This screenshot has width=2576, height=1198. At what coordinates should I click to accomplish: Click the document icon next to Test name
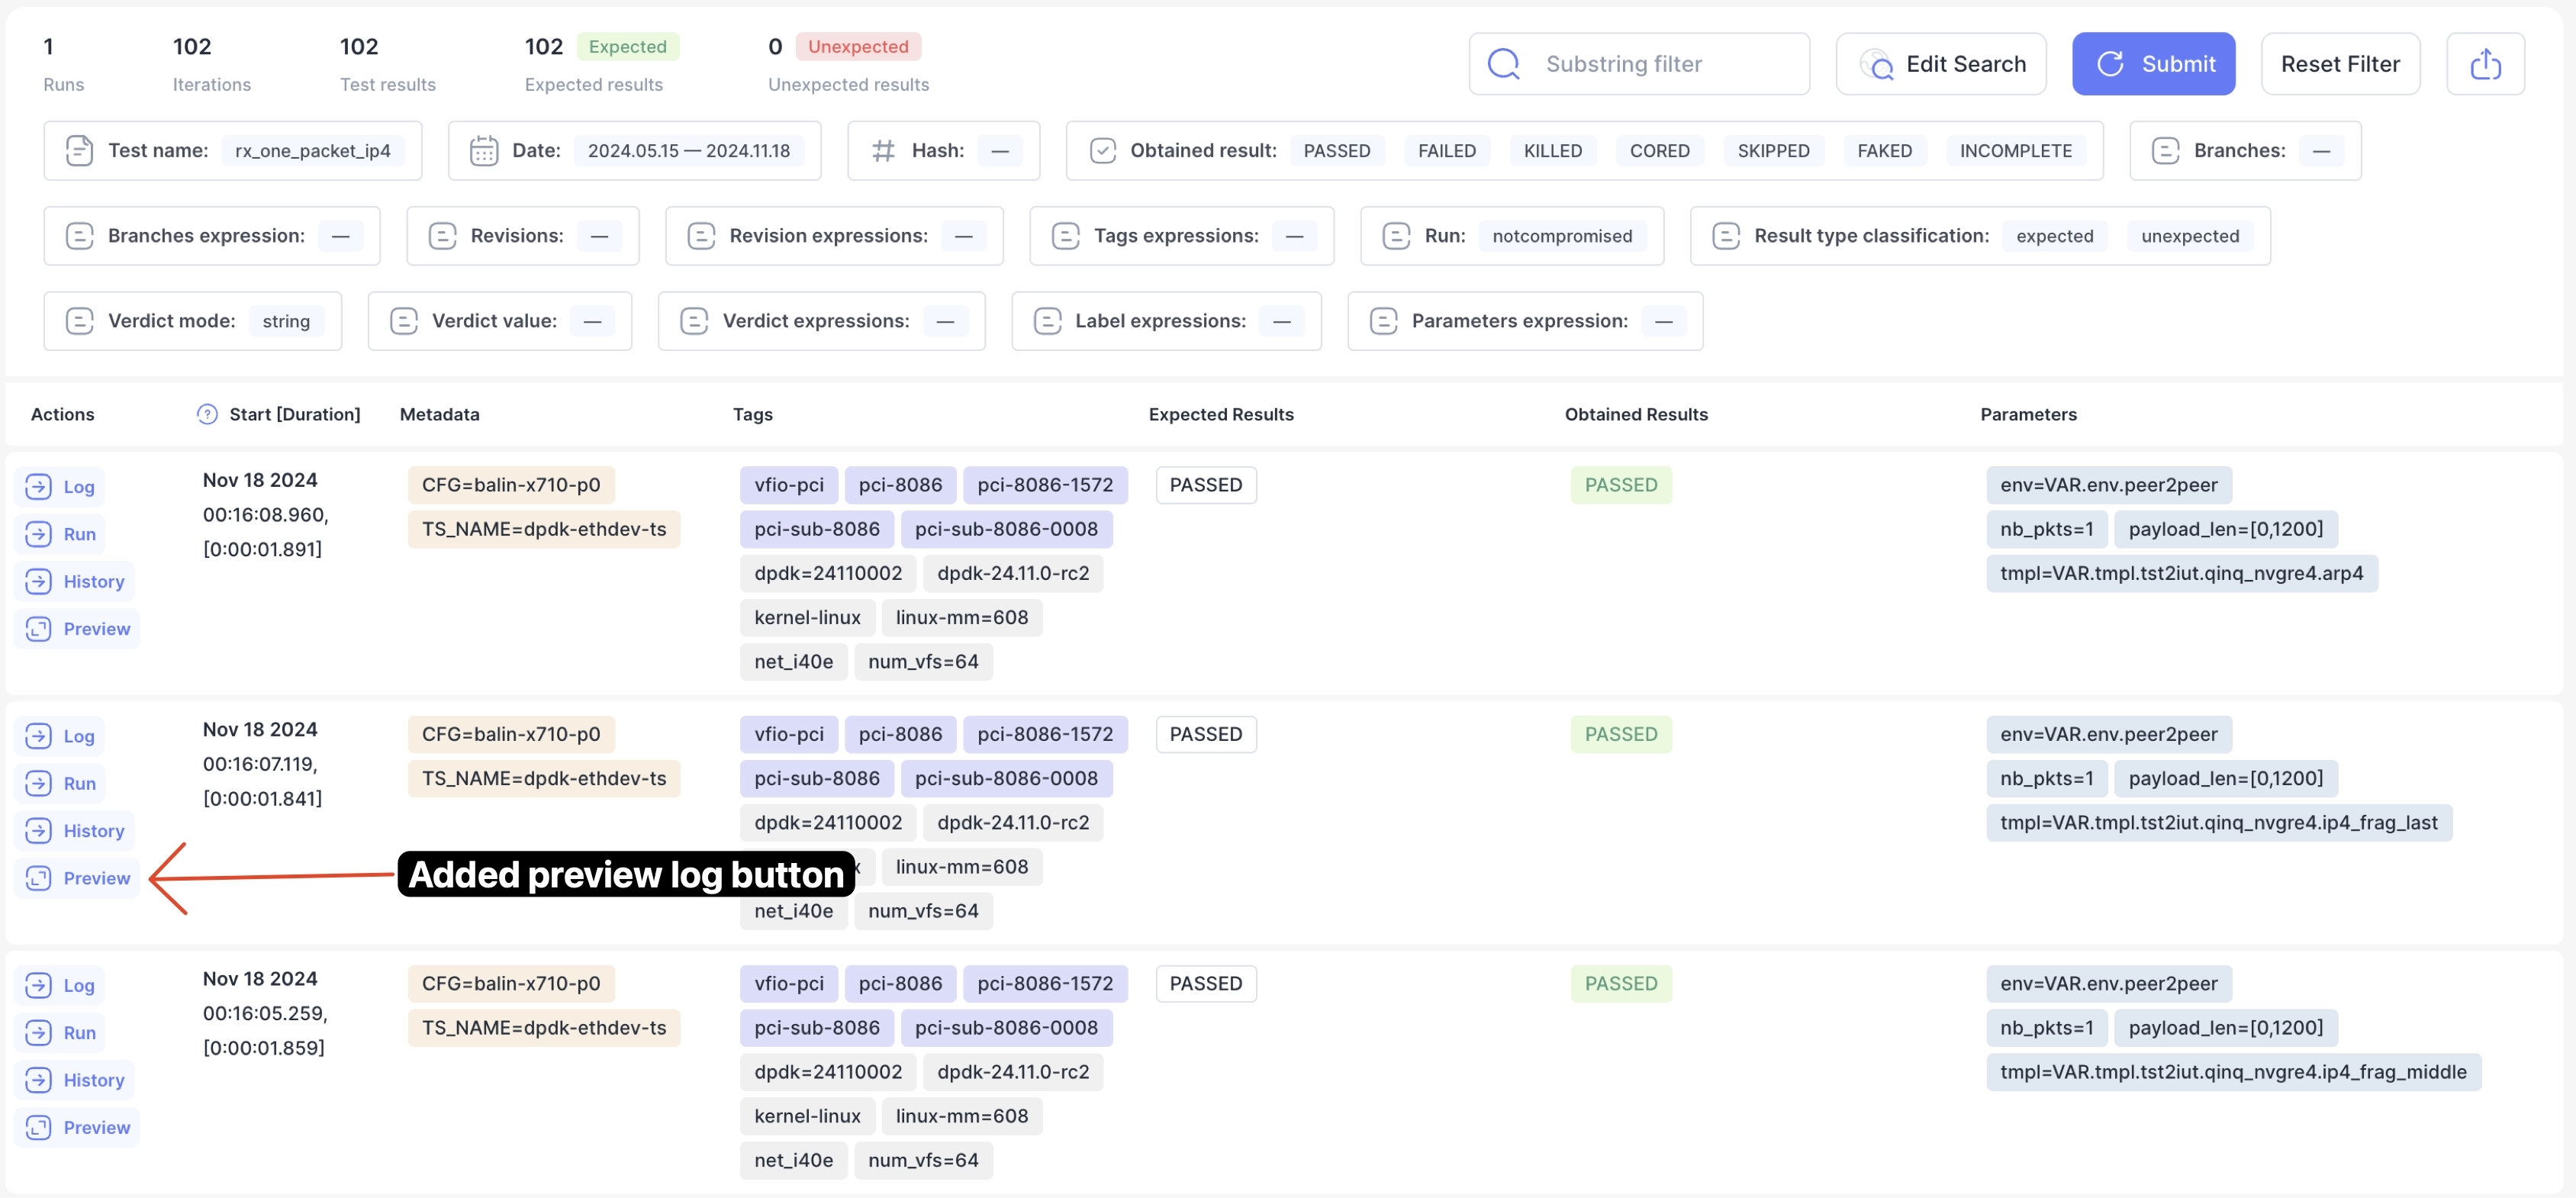click(79, 151)
